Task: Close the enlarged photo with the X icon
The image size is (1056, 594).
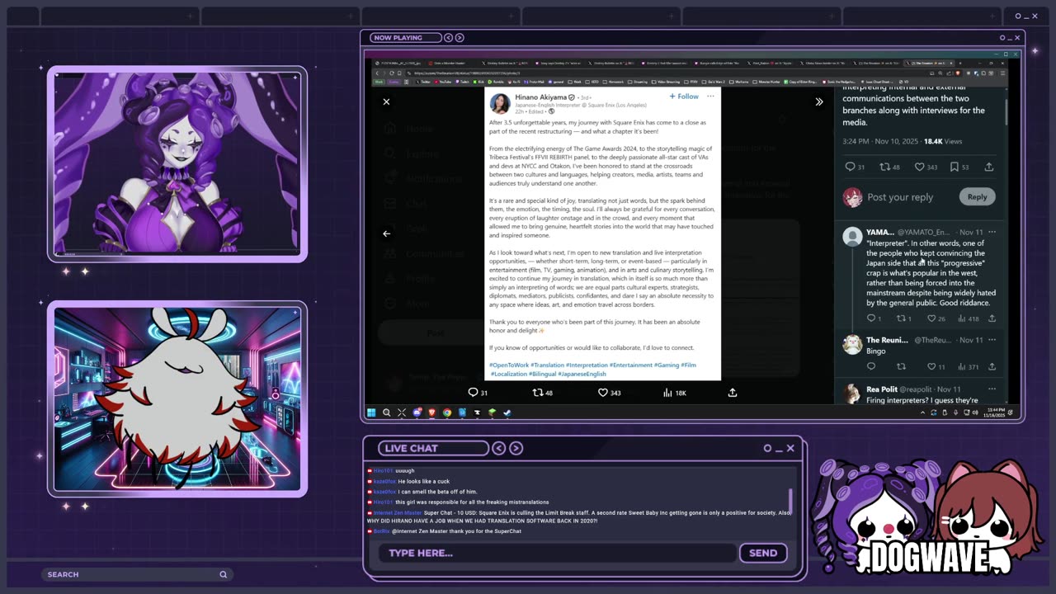Action: [x=386, y=101]
